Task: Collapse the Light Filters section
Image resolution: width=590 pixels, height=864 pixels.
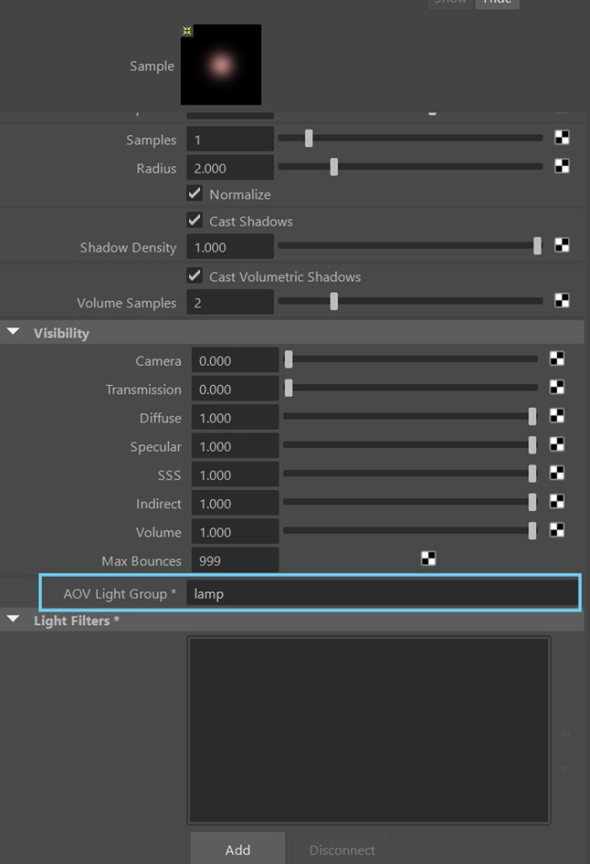Action: (14, 620)
